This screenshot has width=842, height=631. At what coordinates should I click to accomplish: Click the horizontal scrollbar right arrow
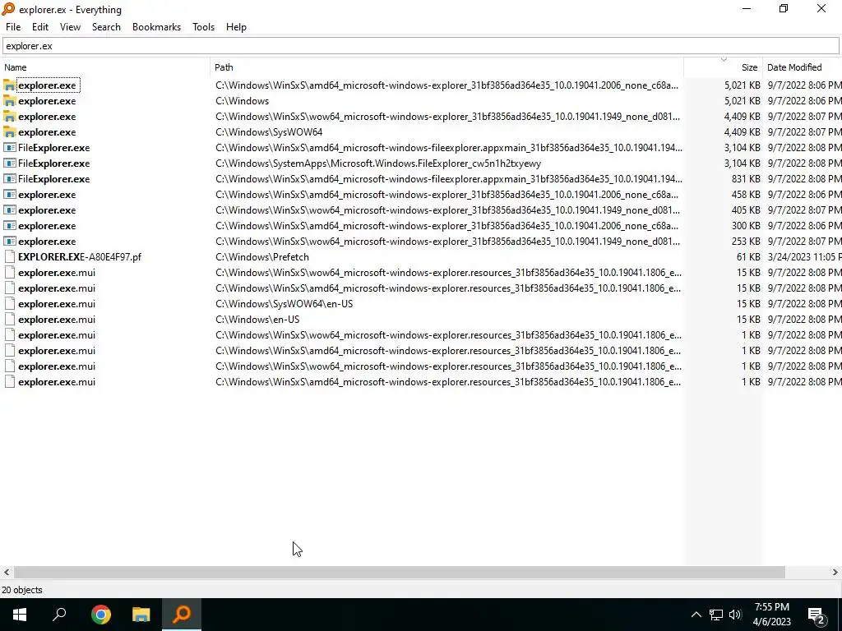click(x=835, y=572)
